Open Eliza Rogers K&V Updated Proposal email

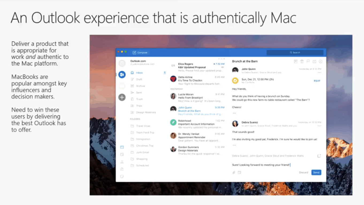(x=198, y=67)
